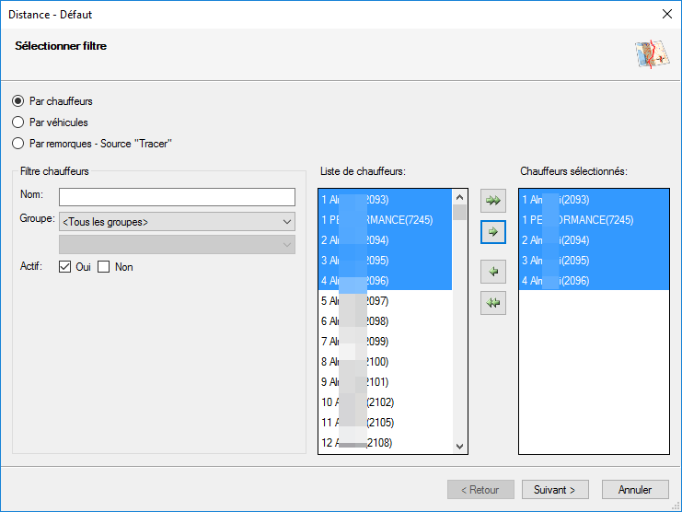This screenshot has width=682, height=512.
Task: Select row ending (7245) in Chauffeurs sélectionnés
Action: click(x=594, y=220)
